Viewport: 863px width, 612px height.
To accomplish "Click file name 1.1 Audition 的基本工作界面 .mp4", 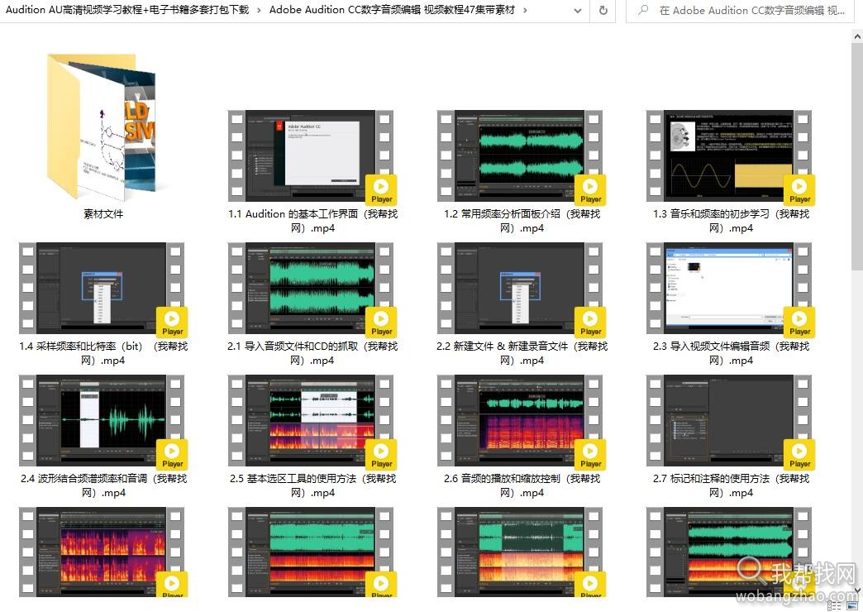I will (312, 221).
